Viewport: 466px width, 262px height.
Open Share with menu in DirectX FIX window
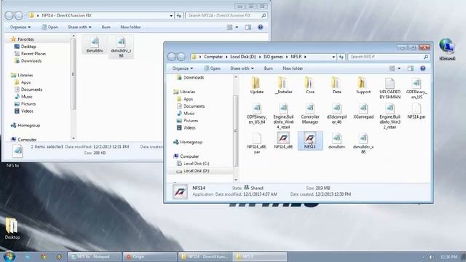click(79, 27)
